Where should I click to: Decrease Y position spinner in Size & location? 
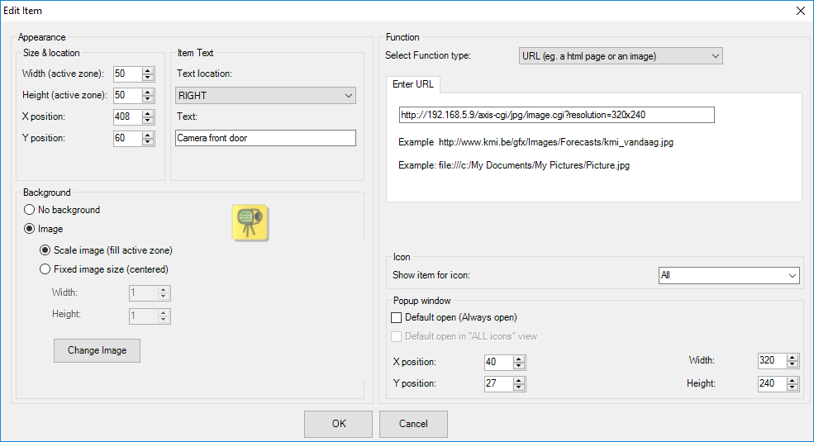(148, 142)
